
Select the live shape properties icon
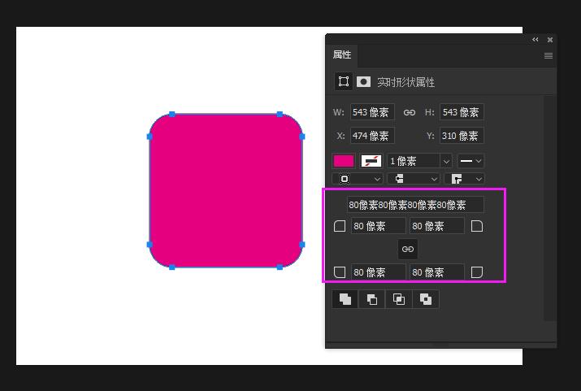344,81
